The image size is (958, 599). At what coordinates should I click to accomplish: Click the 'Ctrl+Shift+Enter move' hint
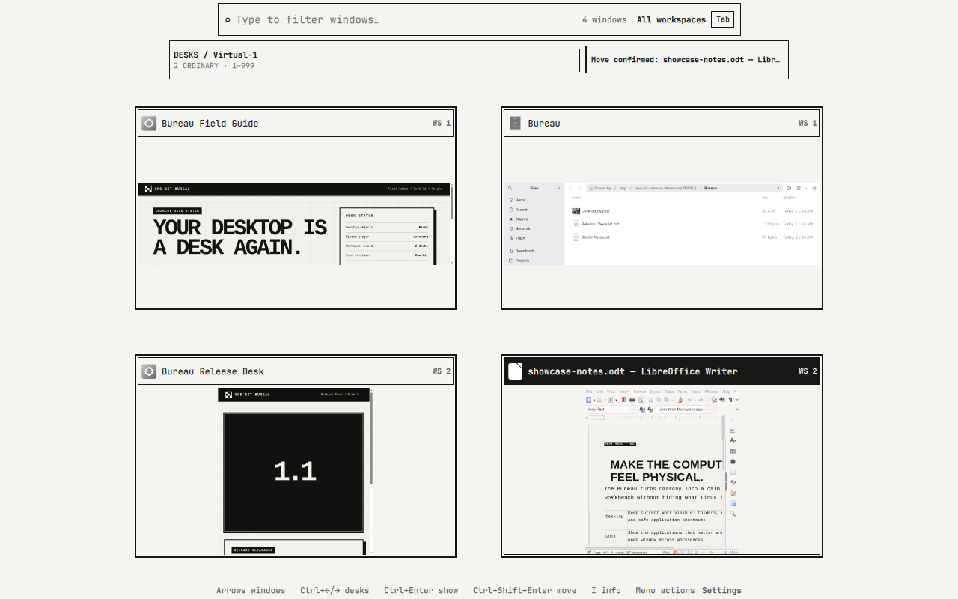[525, 590]
